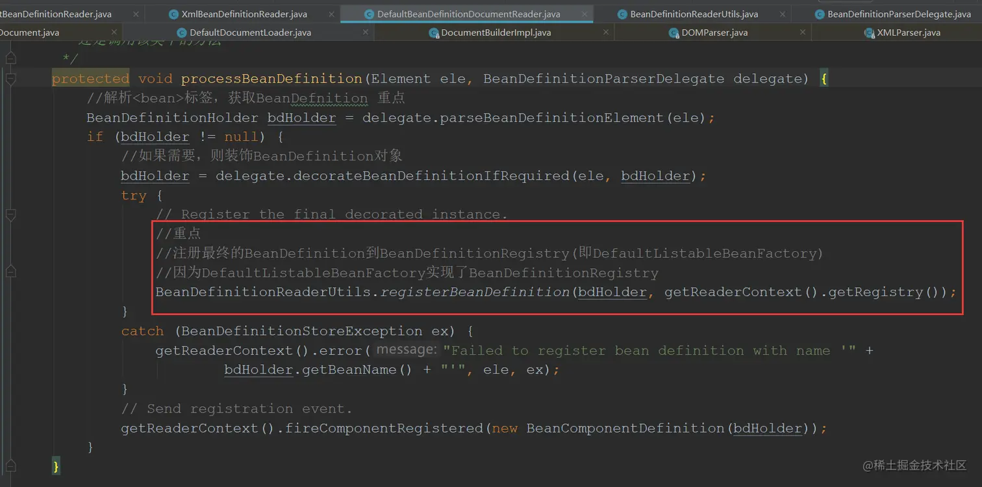Click the 'Element' parameter type
982x487 pixels.
tap(401, 79)
